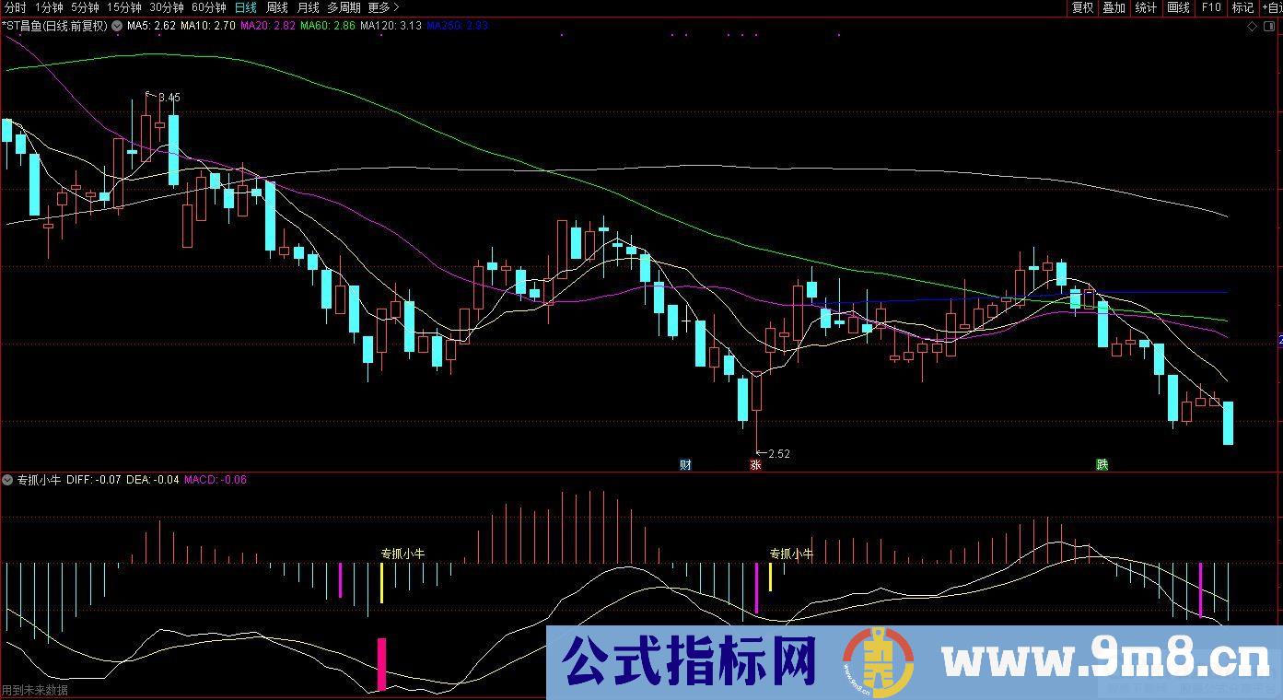Click the DEA: -0.04 value
The width and height of the screenshot is (1283, 700).
[152, 480]
